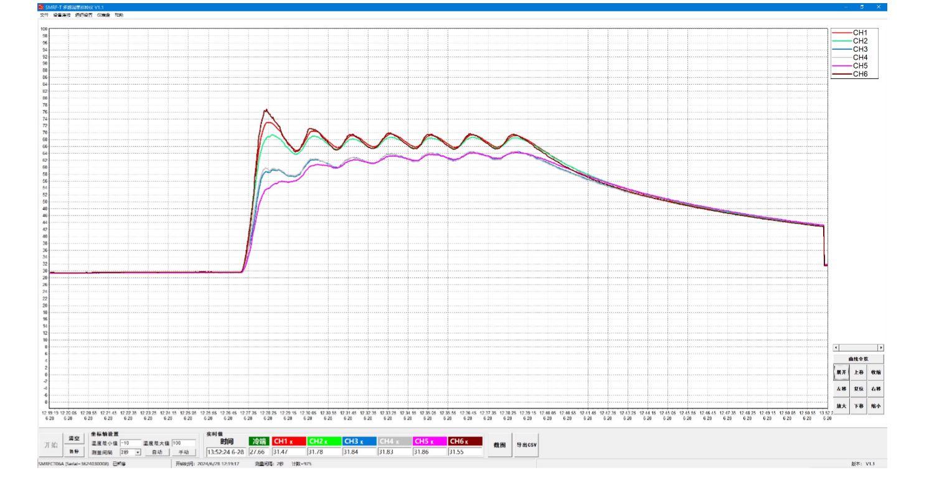Open the 文件 menu

tap(44, 15)
